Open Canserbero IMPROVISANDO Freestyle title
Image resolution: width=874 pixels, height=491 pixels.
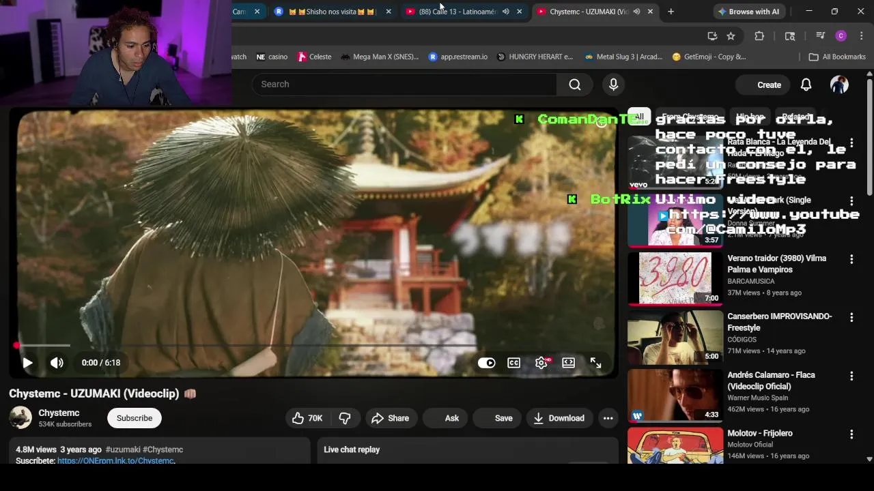pyautogui.click(x=780, y=322)
